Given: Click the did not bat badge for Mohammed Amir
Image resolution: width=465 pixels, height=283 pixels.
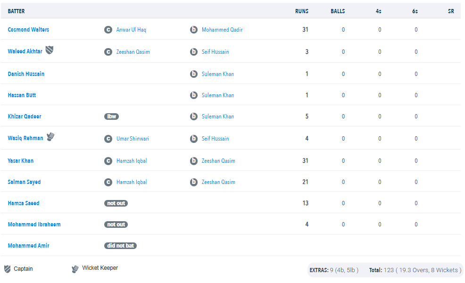Looking at the screenshot, I should click(120, 246).
